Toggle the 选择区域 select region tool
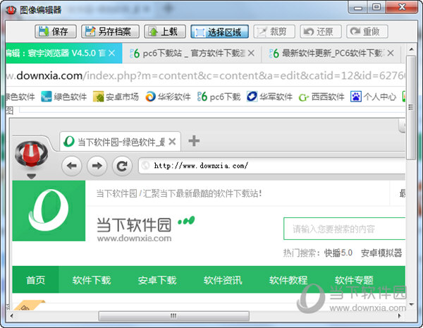The width and height of the screenshot is (423, 328). tap(219, 32)
